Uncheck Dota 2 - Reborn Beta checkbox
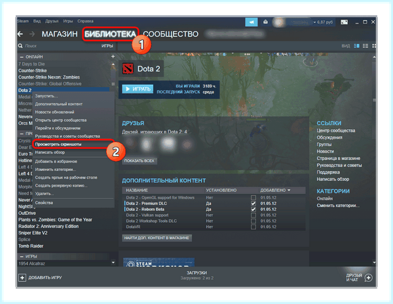 pos(253,209)
